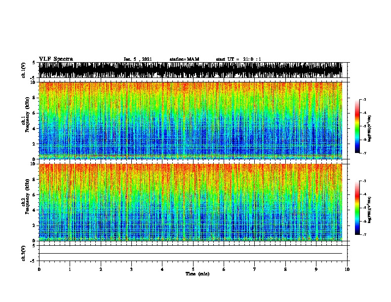Click time axis tick label "4"
This screenshot has width=391, height=302.
pyautogui.click(x=162, y=269)
